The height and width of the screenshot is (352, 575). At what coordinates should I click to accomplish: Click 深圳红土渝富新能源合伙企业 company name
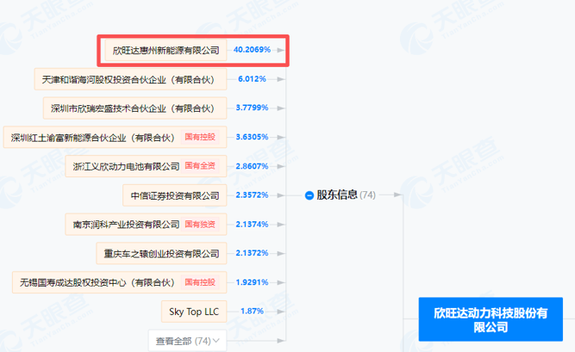(x=92, y=137)
